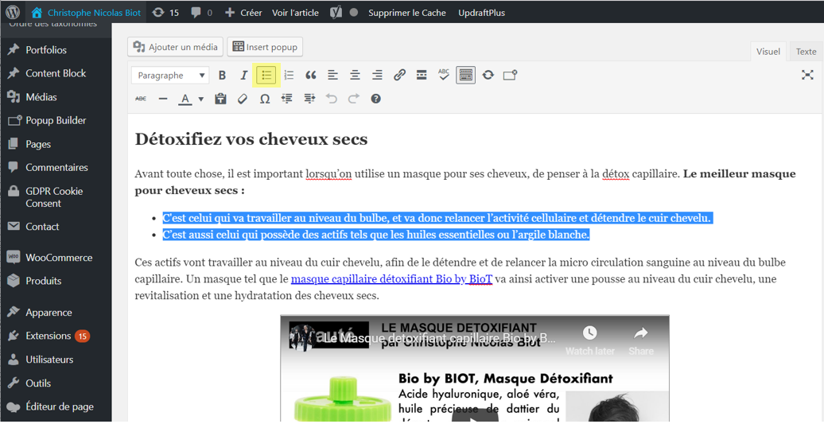Align text right
Screen dimensions: 824x424
click(x=377, y=75)
